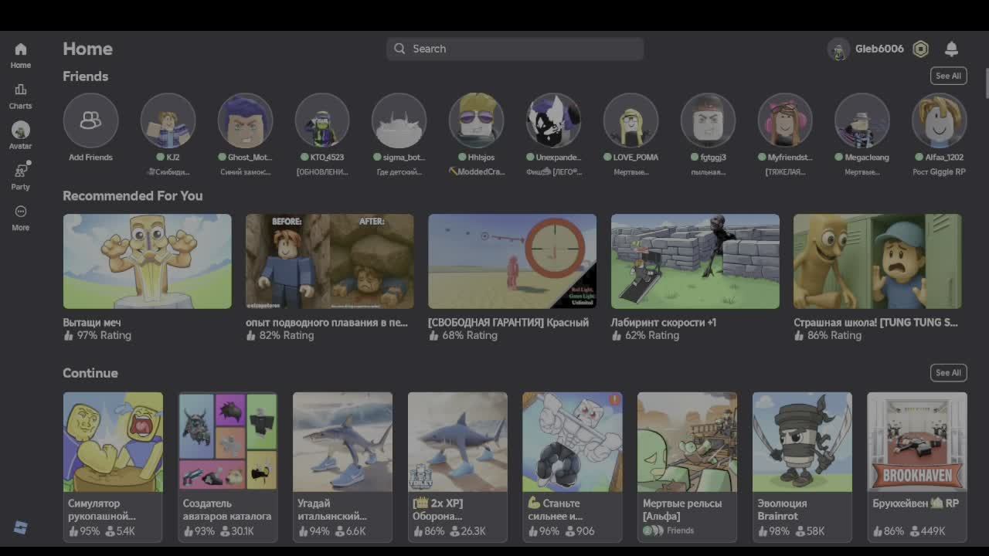Screen dimensions: 989x556
Task: Open the Станьте сильнее card
Action: pos(573,467)
